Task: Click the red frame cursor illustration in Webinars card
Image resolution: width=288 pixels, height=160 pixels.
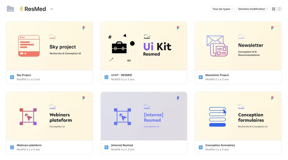Action: pos(28,117)
